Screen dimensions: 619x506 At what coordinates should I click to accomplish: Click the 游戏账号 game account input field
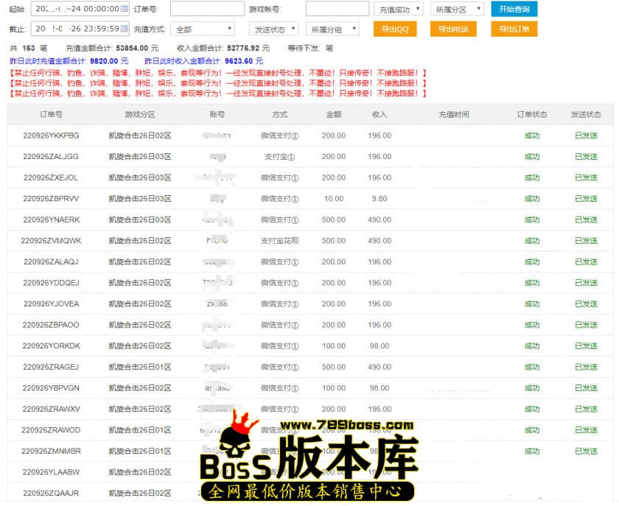coord(337,9)
